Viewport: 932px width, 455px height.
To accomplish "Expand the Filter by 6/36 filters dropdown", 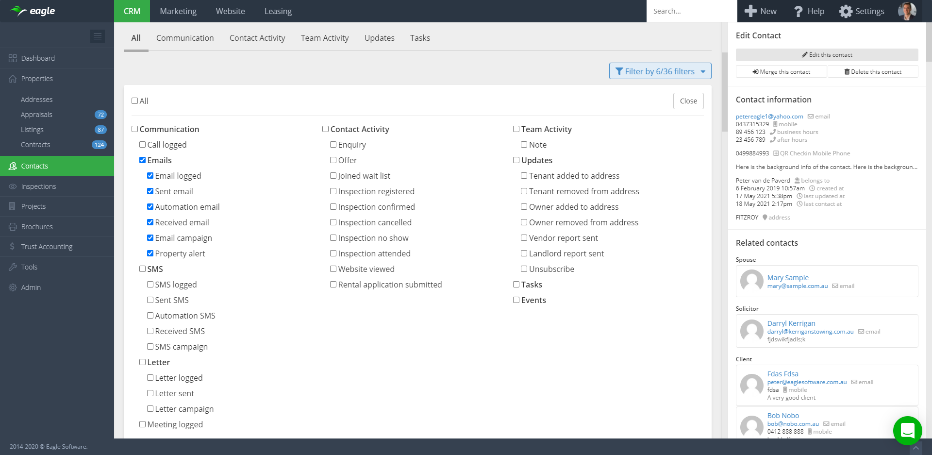I will (660, 71).
